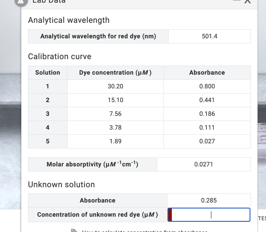The image size is (266, 232).
Task: Select the Molar absorptivity value 0.0271
Action: click(204, 164)
